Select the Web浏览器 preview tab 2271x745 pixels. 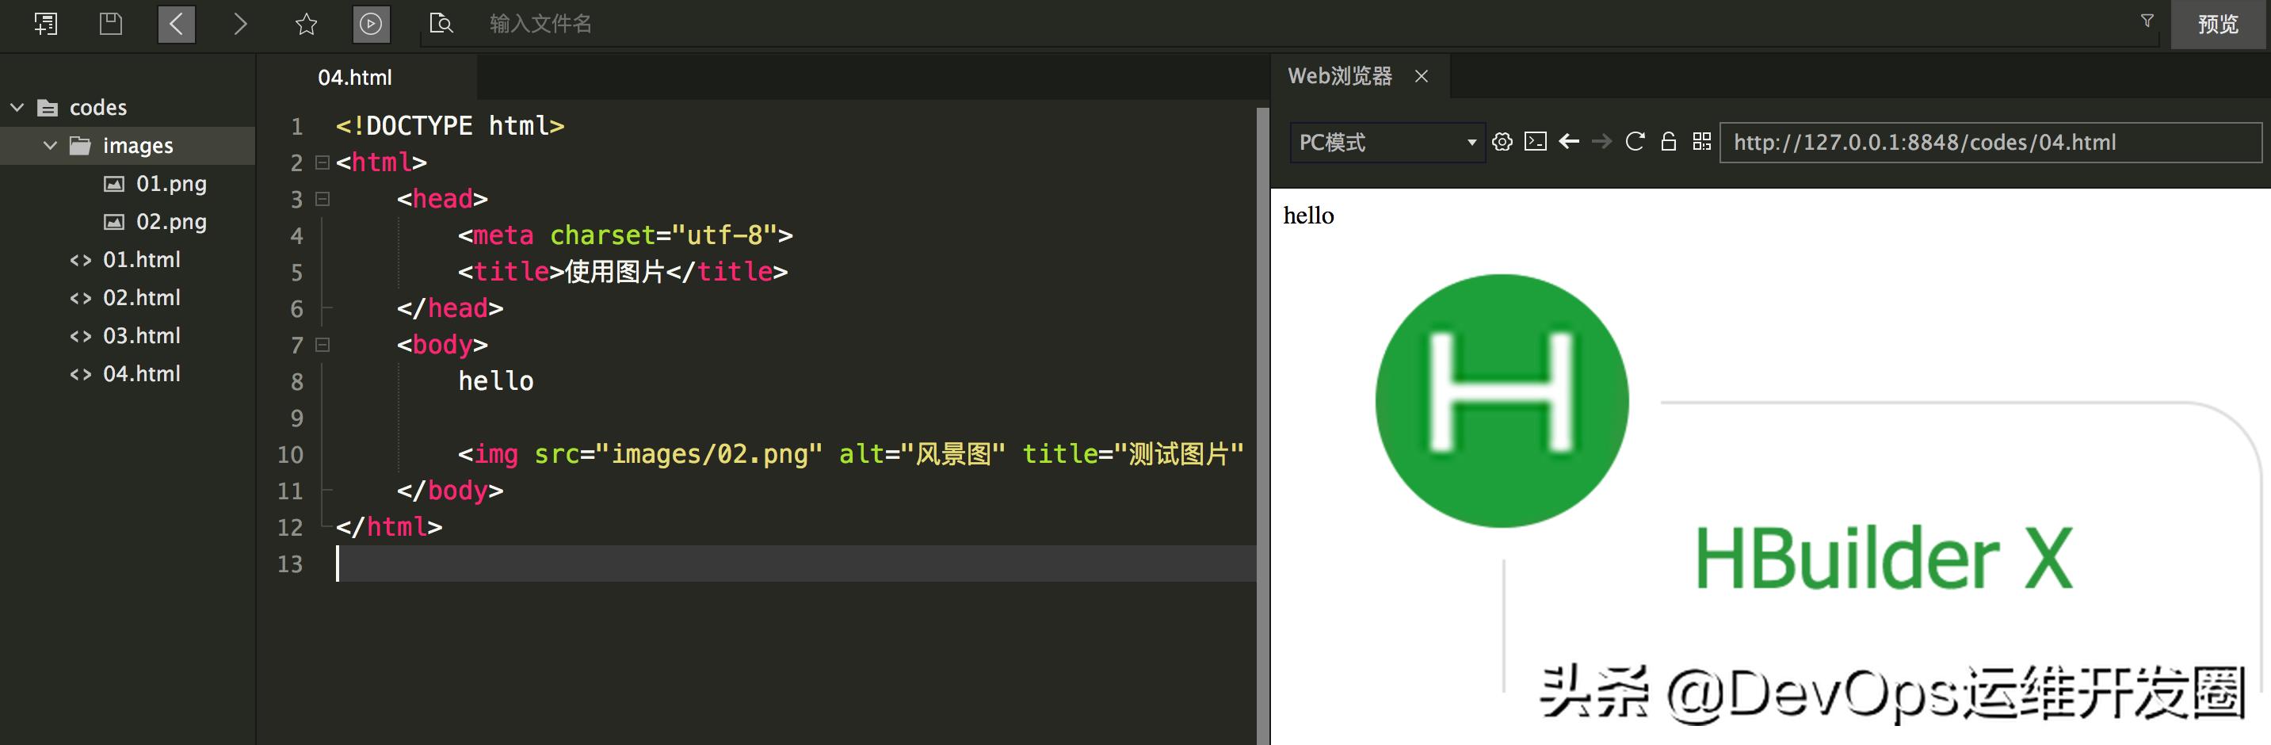coord(1340,77)
